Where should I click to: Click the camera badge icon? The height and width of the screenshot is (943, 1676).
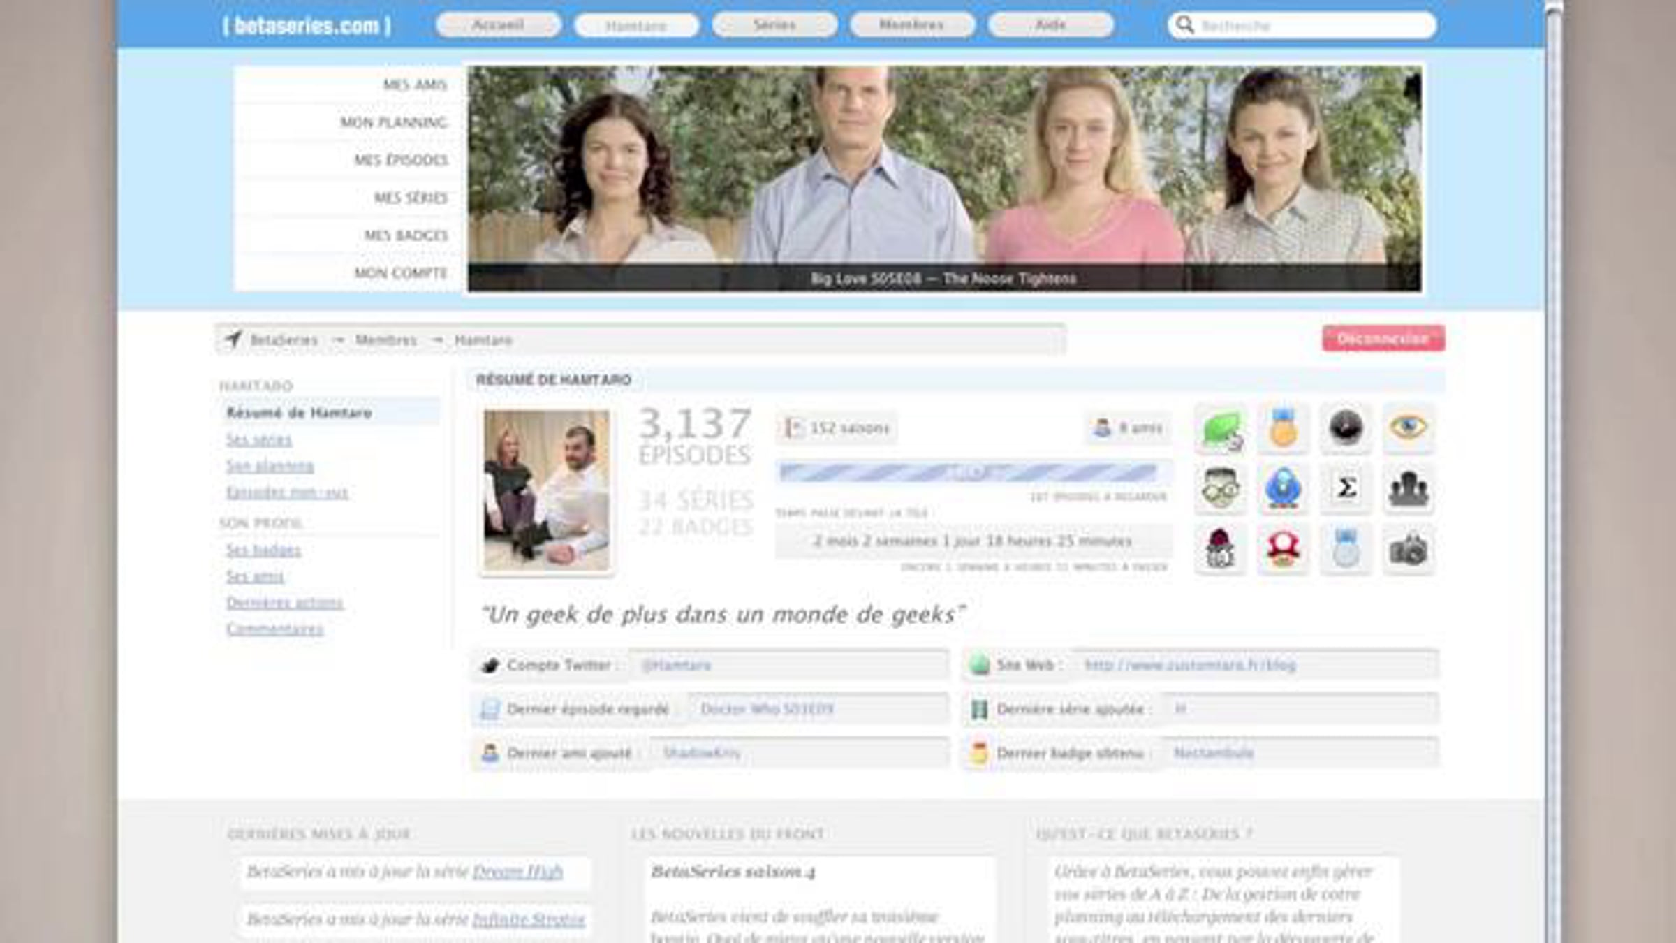pos(1408,551)
